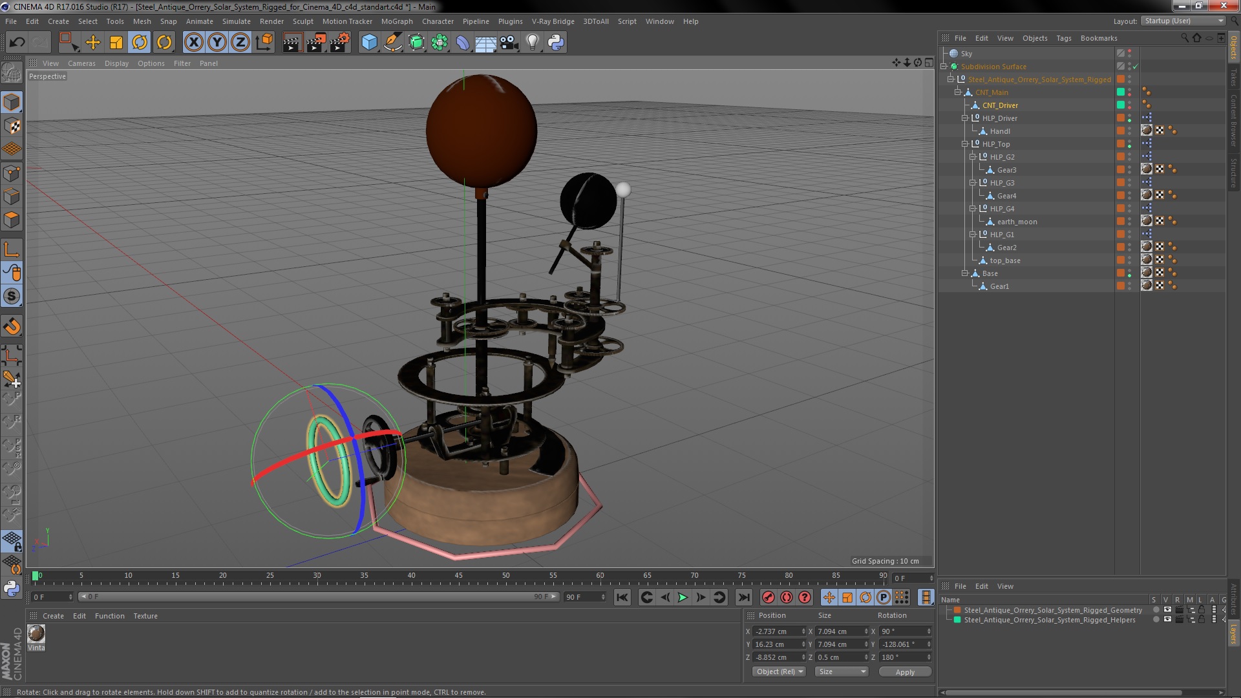Open the Edit Render Settings icon
This screenshot has height=698, width=1241.
[x=340, y=43]
